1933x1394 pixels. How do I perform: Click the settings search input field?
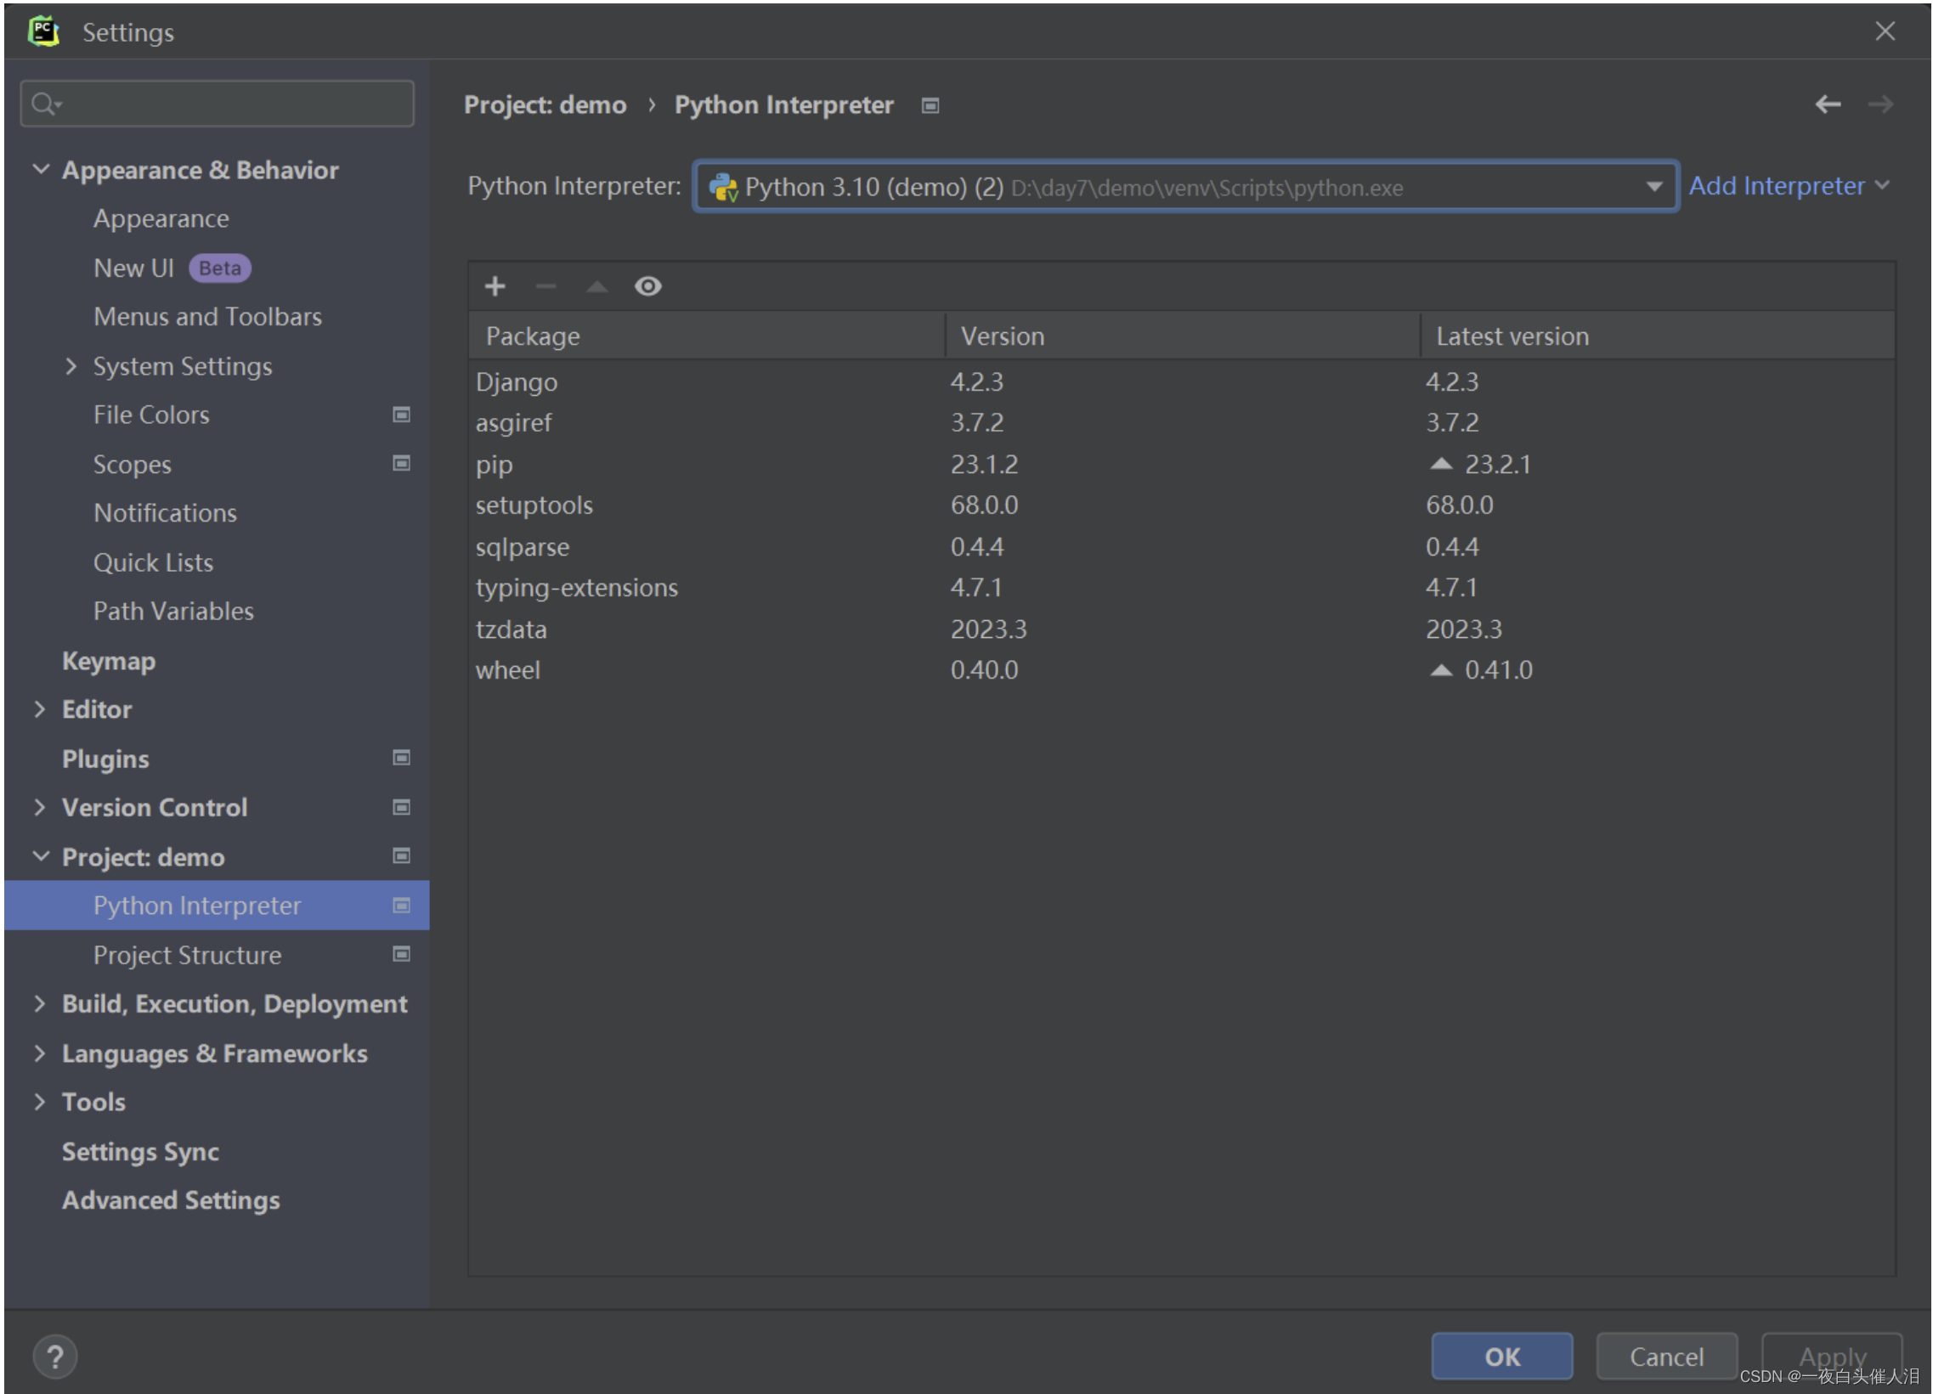(x=218, y=102)
